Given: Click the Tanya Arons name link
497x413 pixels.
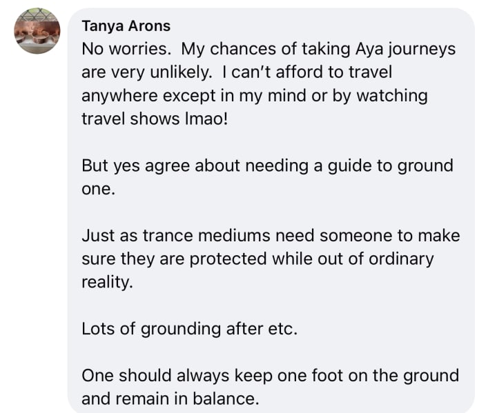Looking at the screenshot, I should tap(126, 27).
